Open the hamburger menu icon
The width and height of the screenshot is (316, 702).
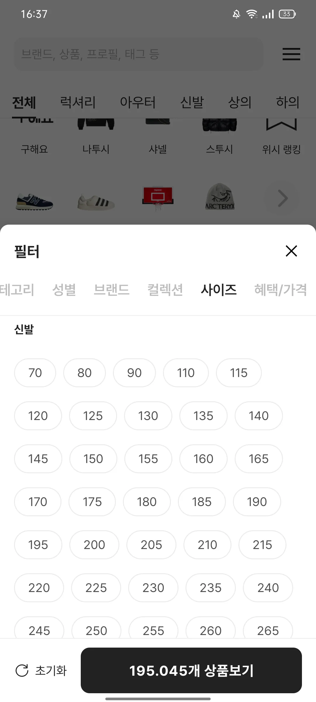pyautogui.click(x=291, y=54)
